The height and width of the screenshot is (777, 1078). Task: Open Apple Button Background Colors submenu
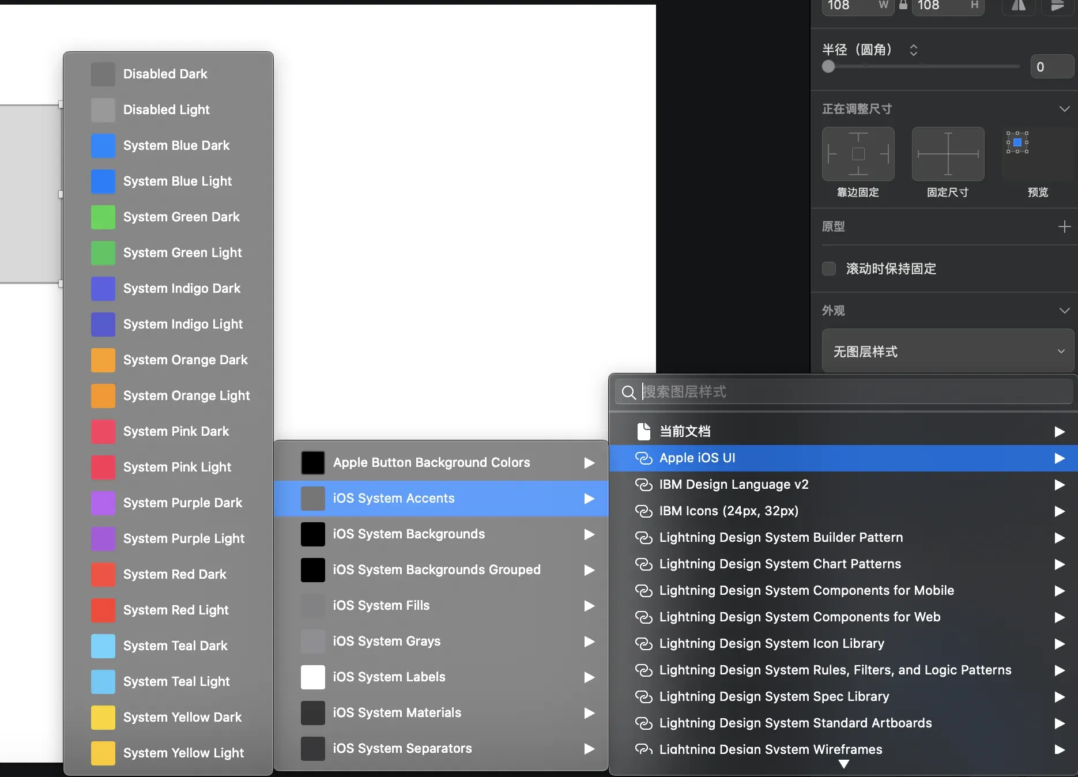[441, 462]
